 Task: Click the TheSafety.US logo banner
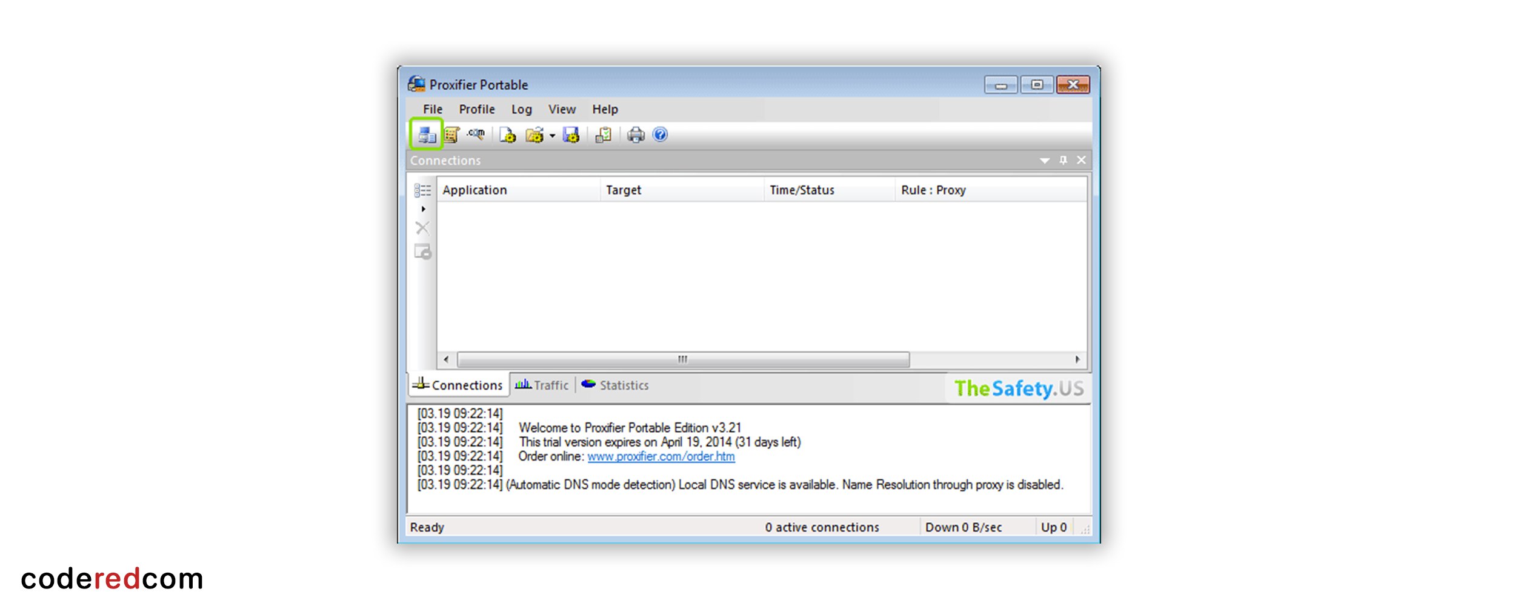(x=1019, y=388)
